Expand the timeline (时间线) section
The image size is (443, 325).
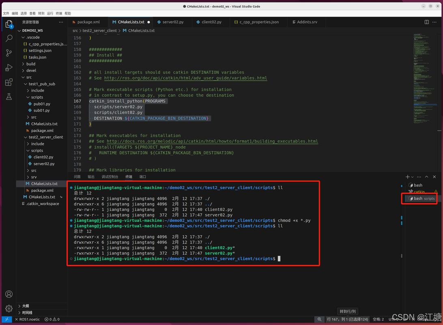pyautogui.click(x=42, y=312)
